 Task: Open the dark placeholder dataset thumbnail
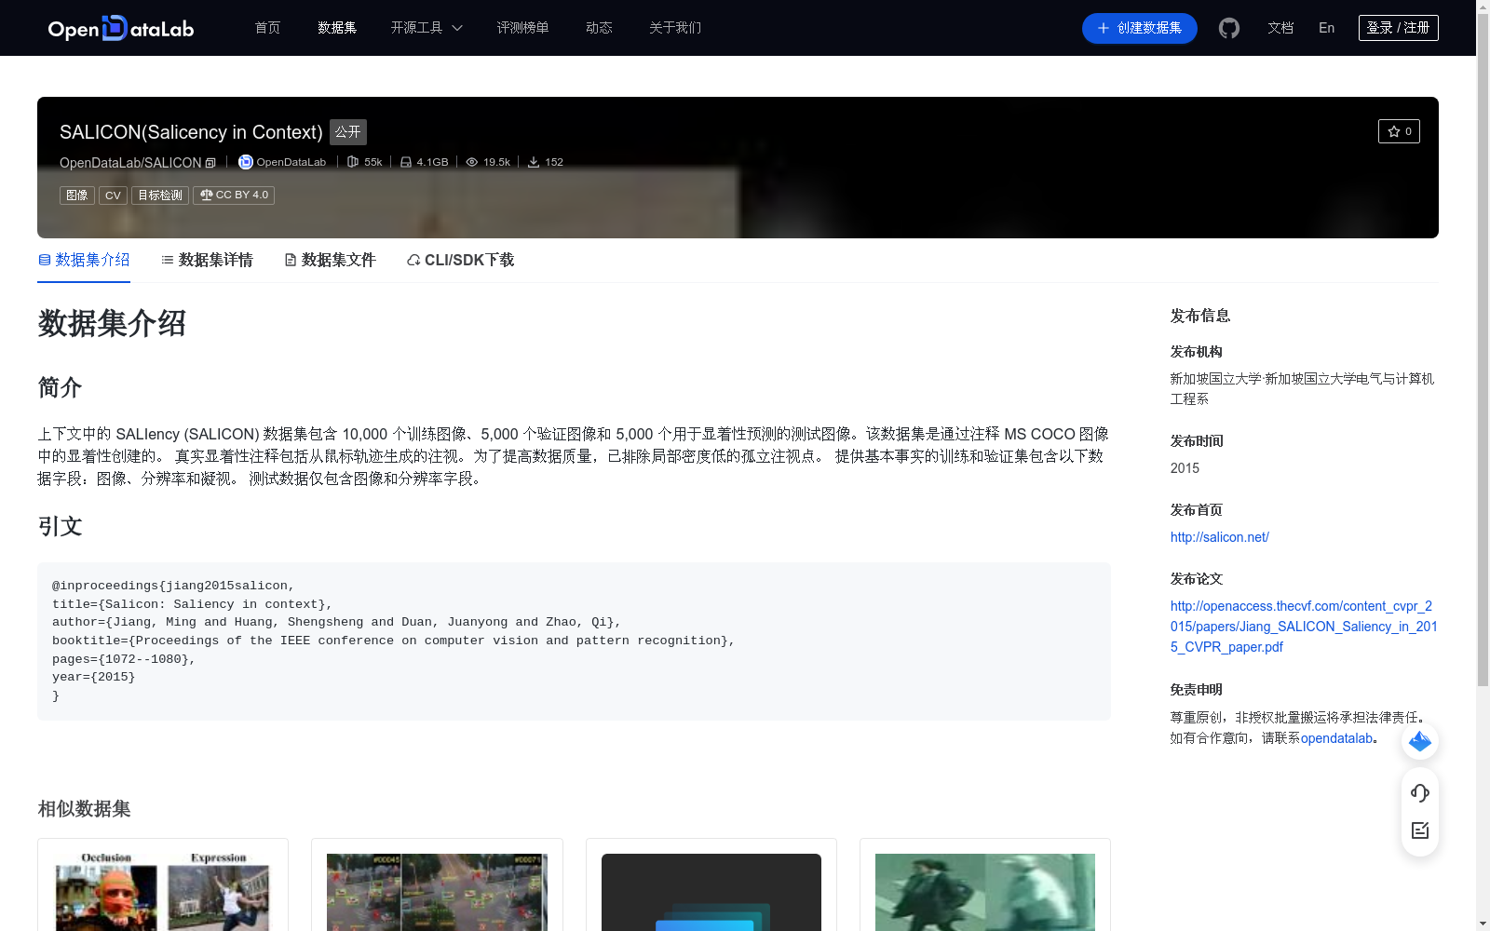tap(711, 891)
